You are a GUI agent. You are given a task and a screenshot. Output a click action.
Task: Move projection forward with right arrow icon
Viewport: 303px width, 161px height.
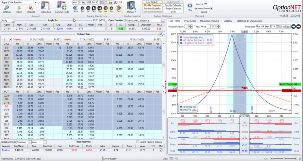pos(298,26)
